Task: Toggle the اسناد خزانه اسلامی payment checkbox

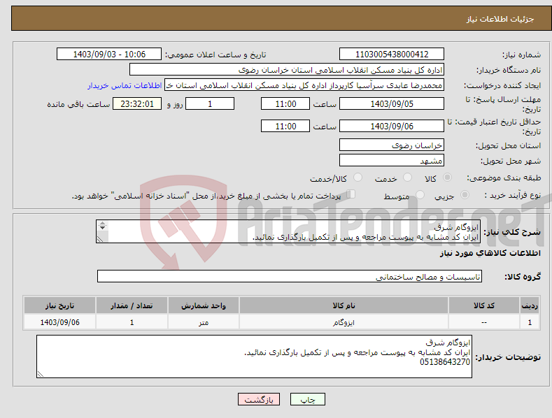Action: pos(351,194)
